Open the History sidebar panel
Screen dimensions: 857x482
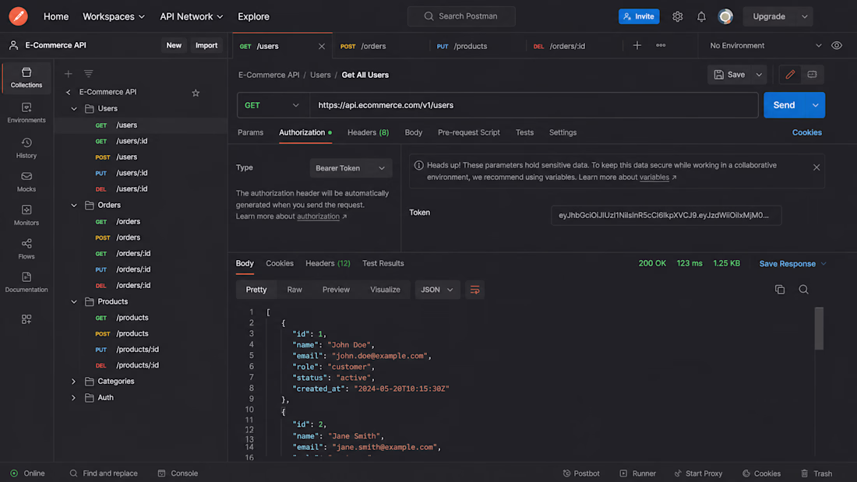(x=26, y=148)
